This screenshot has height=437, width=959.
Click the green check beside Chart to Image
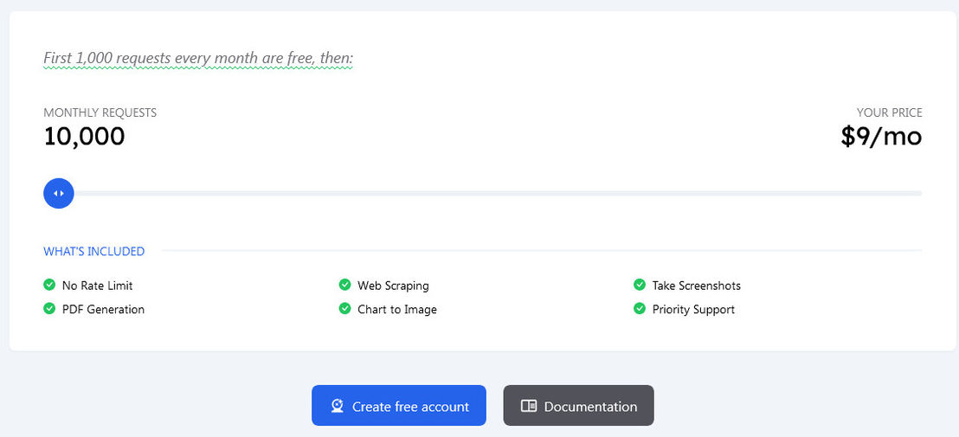click(x=345, y=309)
